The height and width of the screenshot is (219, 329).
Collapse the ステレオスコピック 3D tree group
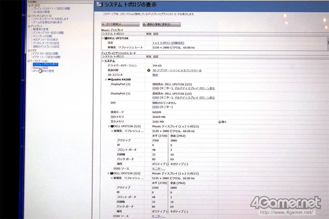[x=29, y=16]
